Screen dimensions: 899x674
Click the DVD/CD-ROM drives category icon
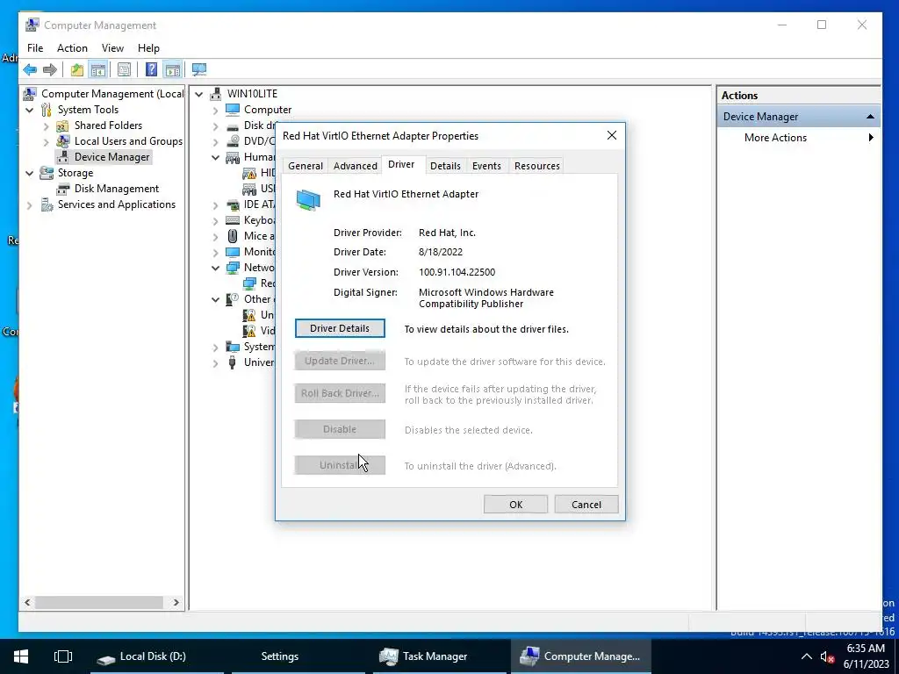(x=232, y=141)
